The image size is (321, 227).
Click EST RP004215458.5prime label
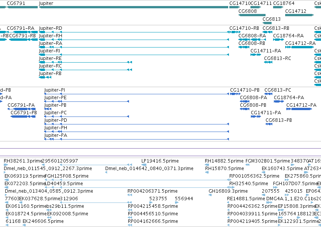153,206
